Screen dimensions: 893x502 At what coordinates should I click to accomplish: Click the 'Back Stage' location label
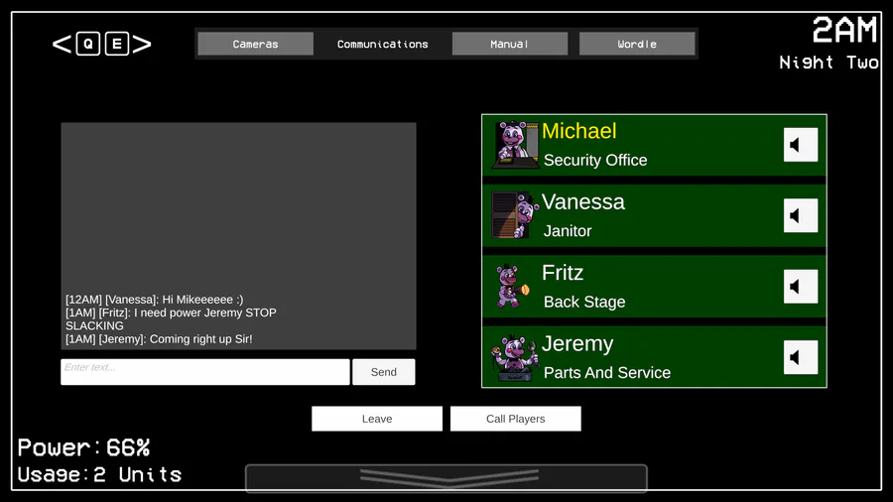[584, 302]
